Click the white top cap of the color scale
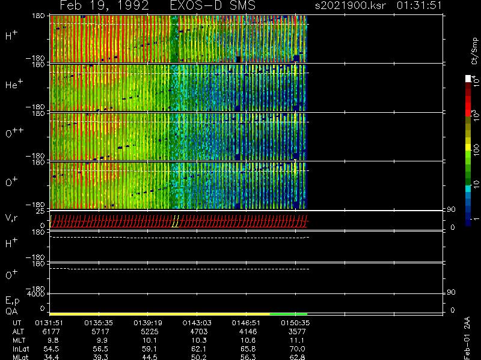 pos(468,79)
